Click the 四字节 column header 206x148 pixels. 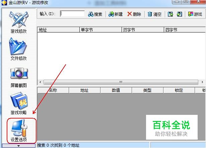tap(185, 30)
